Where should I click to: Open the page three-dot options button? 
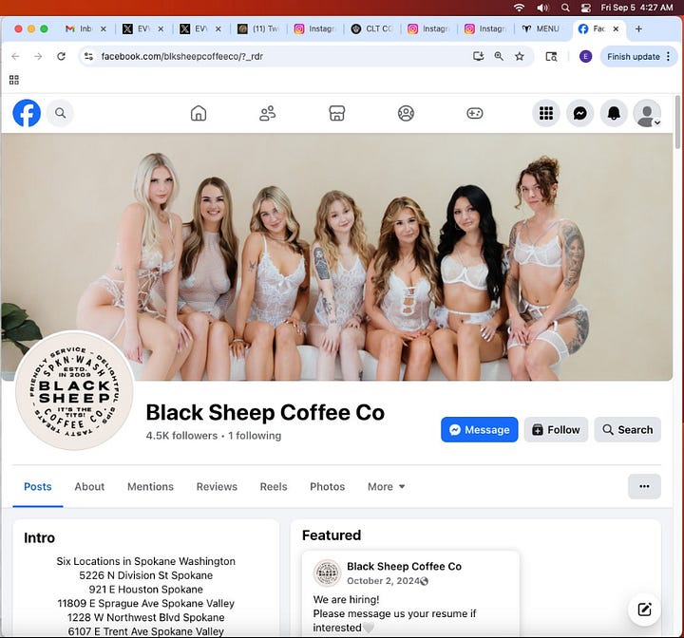[644, 486]
